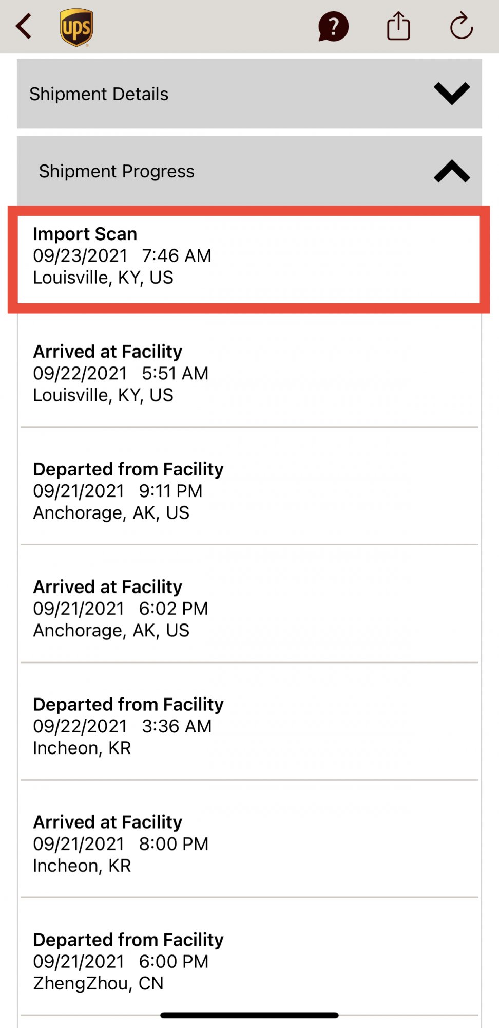Tap the Shipment Progress header
Viewport: 499px width, 1028px height.
coord(117,171)
